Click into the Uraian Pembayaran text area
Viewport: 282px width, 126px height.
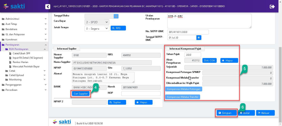(x=209, y=21)
